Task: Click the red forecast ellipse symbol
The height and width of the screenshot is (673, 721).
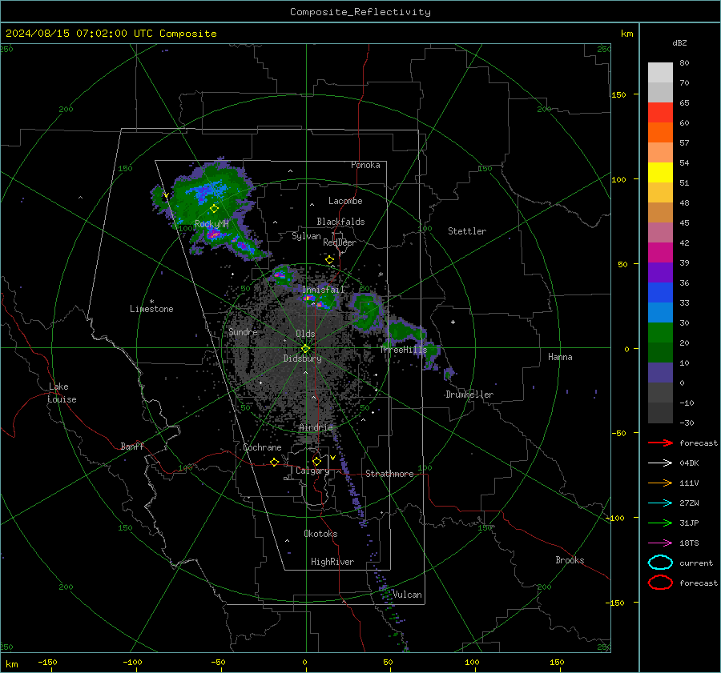Action: (x=660, y=583)
